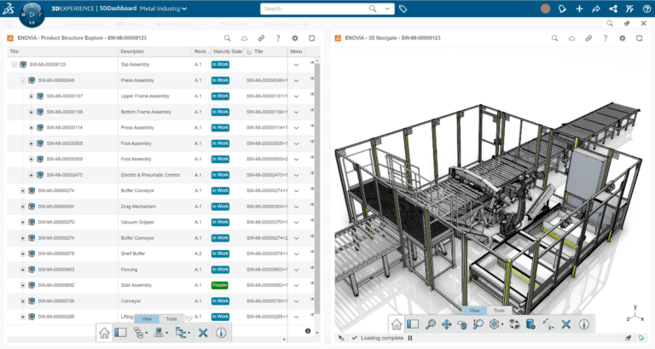Switch to Tools tab in structure explorer toolbar
This screenshot has height=349, width=655.
[171, 319]
